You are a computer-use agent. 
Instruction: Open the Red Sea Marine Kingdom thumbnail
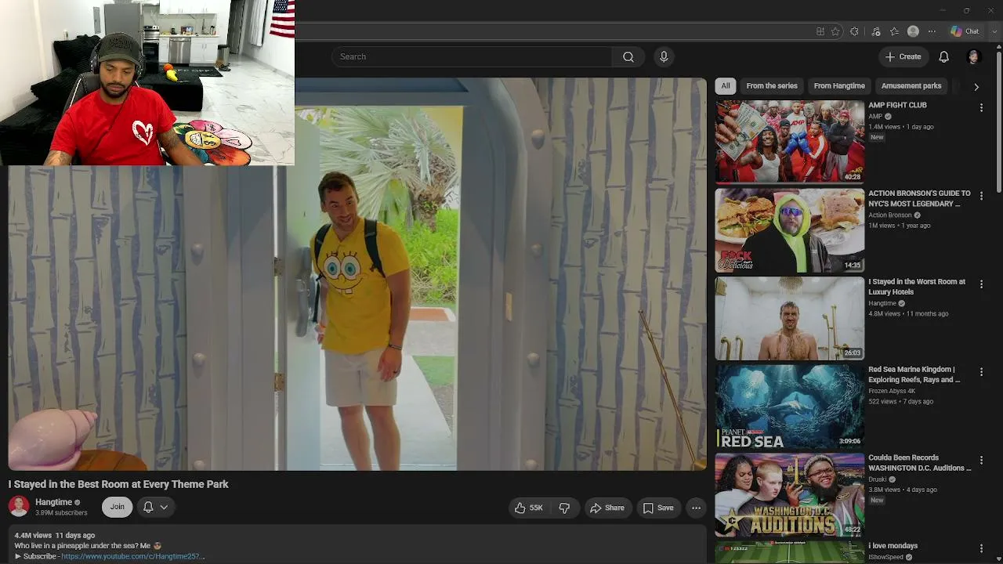(790, 407)
